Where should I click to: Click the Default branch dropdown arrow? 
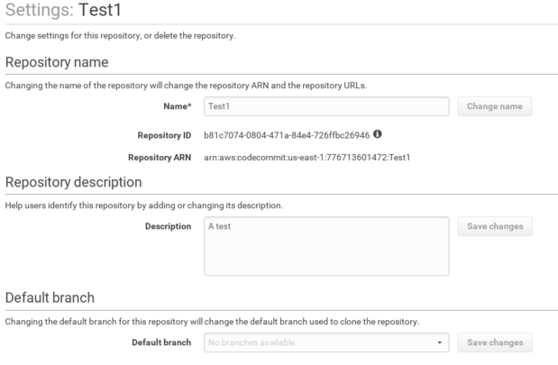pos(439,343)
